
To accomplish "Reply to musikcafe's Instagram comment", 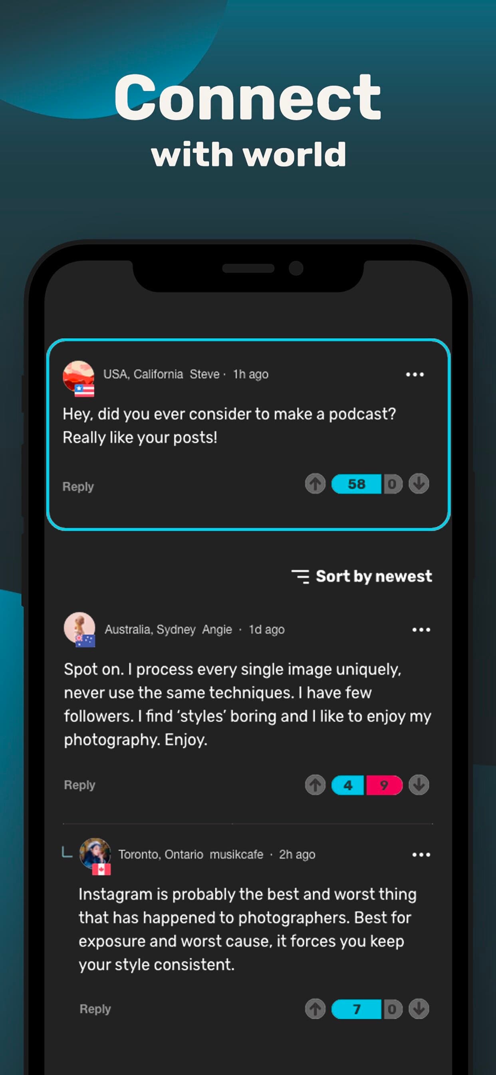I will tap(95, 1009).
